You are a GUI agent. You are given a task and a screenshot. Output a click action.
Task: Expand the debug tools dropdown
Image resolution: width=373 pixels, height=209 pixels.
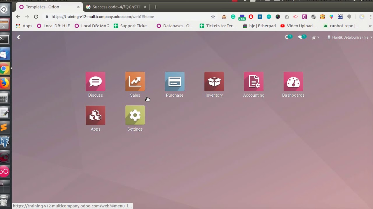(316, 37)
